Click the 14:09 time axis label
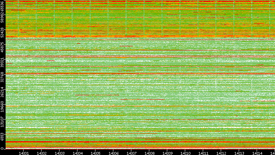Image resolution: width=275 pixels, height=155 pixels. (167, 153)
